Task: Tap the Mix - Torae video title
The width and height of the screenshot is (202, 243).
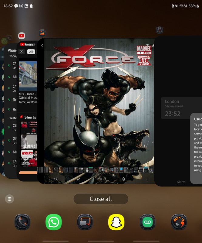Action: click(x=28, y=96)
